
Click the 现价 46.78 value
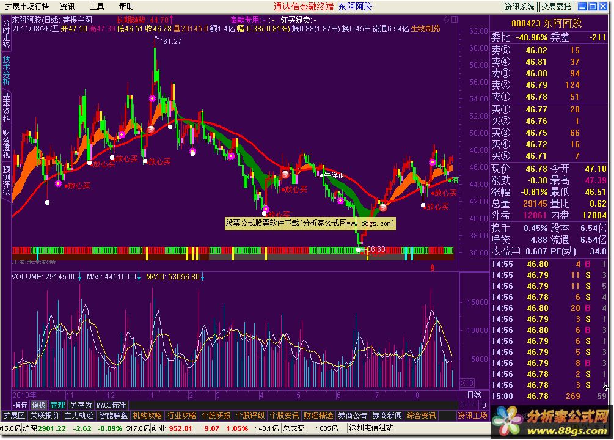pos(536,169)
